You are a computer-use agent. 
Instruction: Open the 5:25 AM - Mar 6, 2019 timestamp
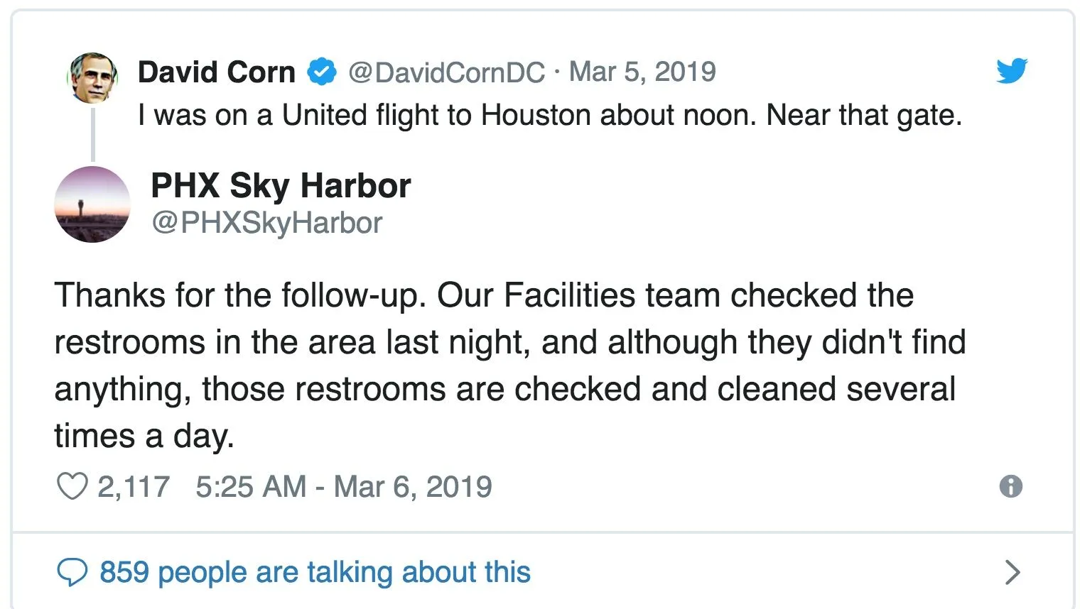pyautogui.click(x=343, y=487)
